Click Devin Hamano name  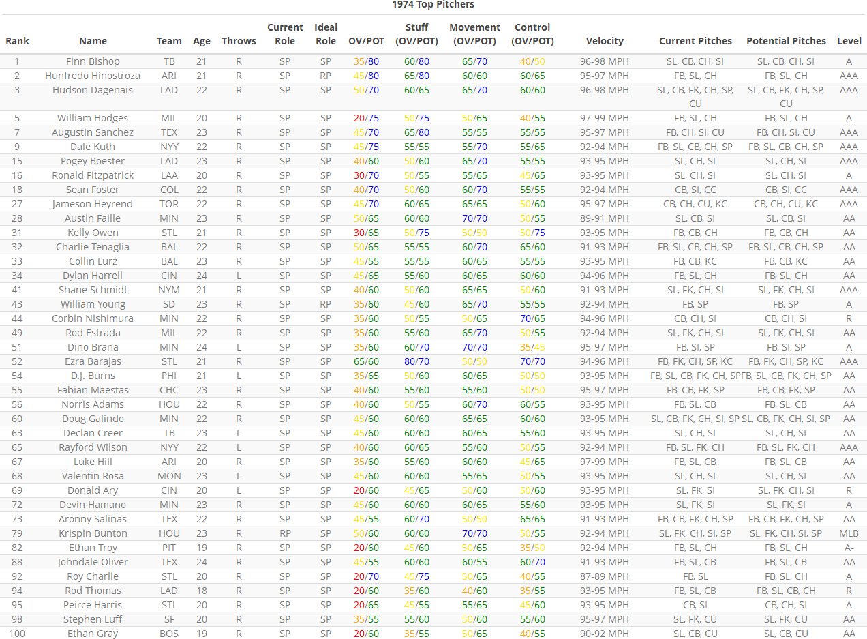[93, 505]
